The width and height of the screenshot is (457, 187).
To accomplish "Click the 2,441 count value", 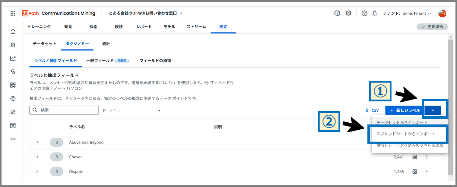I will click(x=399, y=157).
